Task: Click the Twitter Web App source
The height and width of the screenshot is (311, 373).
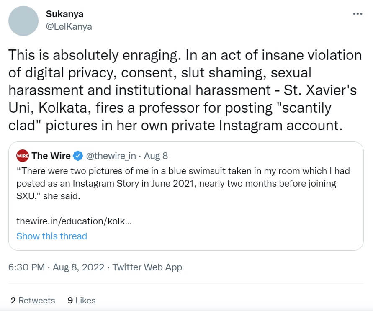Action: 147,267
